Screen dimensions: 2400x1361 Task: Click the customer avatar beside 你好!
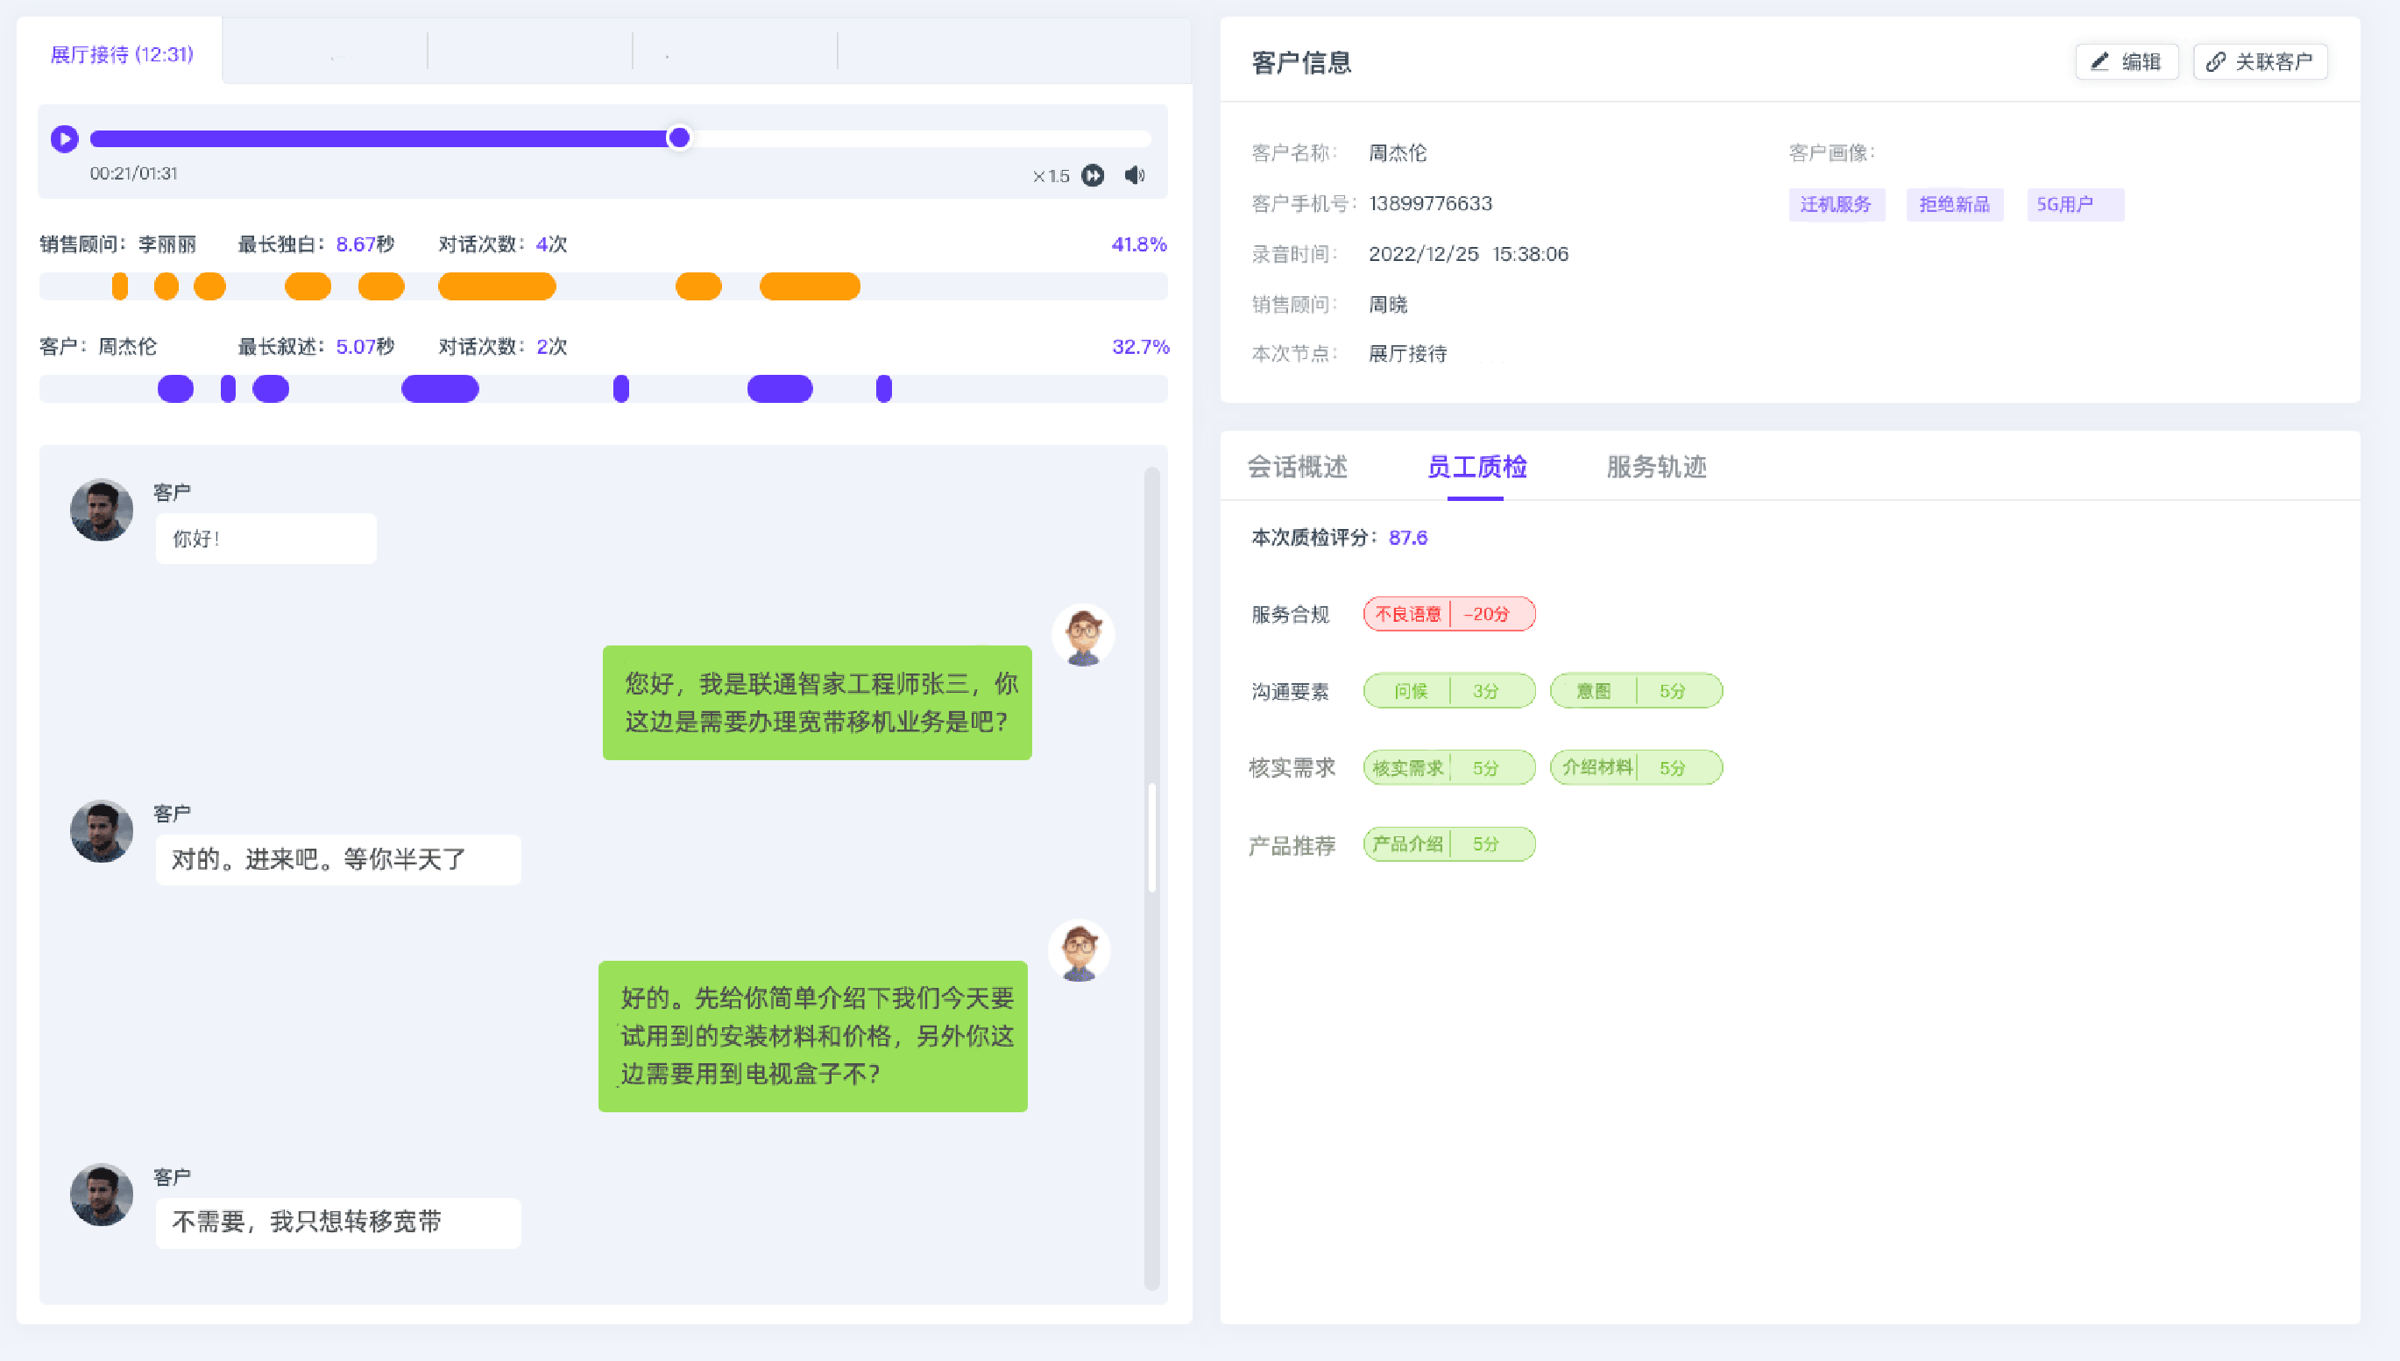(x=102, y=511)
